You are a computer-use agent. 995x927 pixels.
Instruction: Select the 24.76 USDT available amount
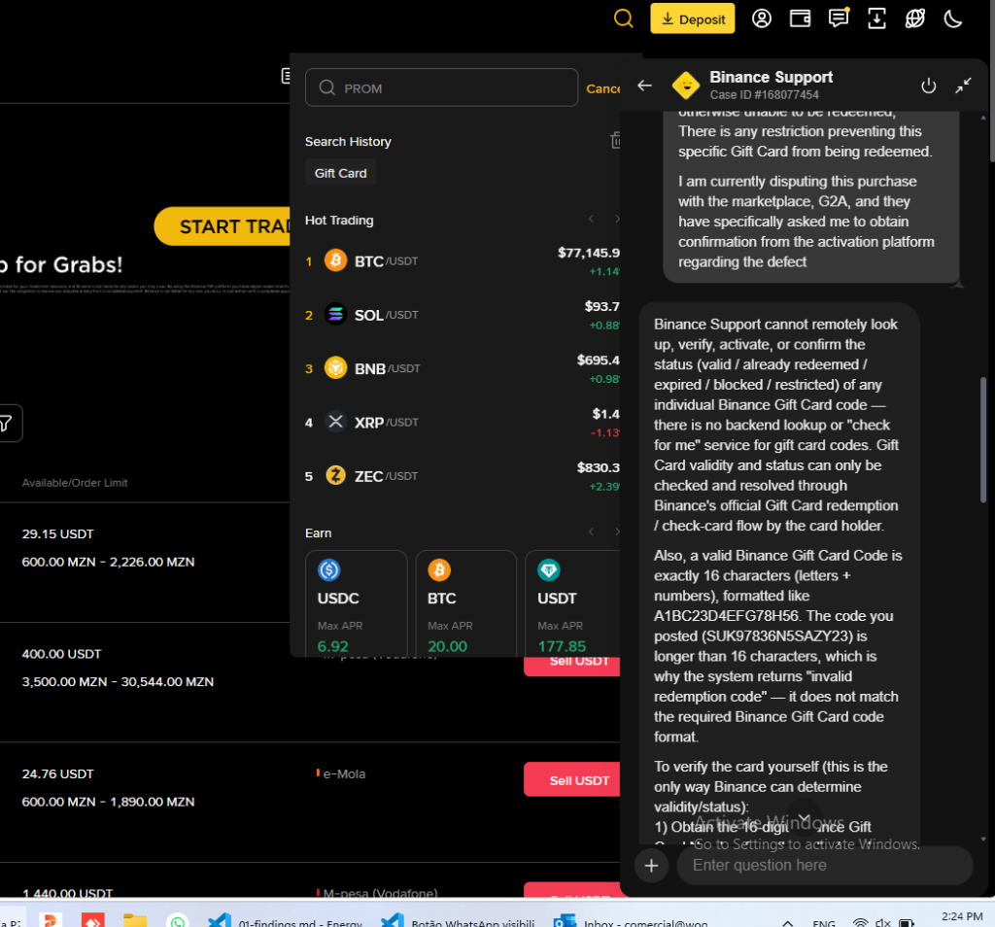click(57, 773)
